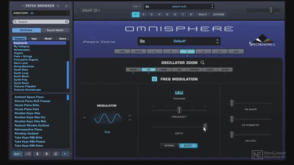Click the modulator waveform down arrow
Screen dimensions: 294x165
[130, 120]
